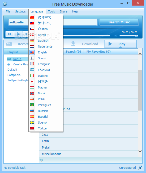Click the Unregistered link

[127, 168]
